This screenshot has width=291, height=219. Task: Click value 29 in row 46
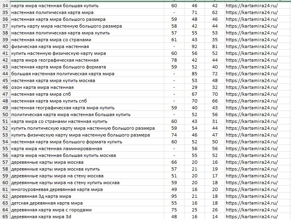coord(195,87)
